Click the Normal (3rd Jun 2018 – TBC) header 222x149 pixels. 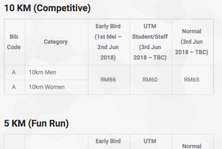point(192,42)
